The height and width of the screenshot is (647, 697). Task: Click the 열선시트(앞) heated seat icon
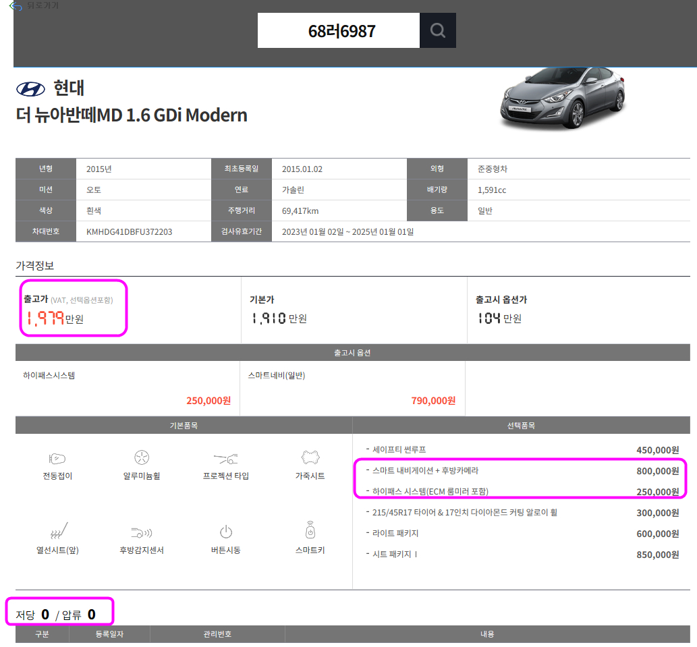pos(58,531)
